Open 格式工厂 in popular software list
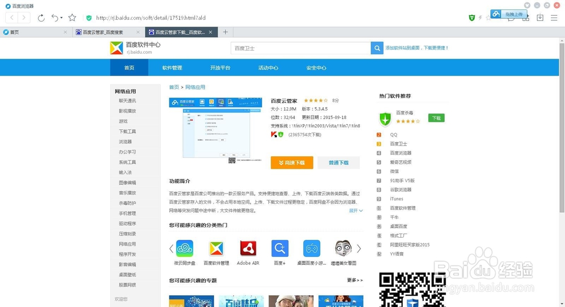 (x=398, y=235)
